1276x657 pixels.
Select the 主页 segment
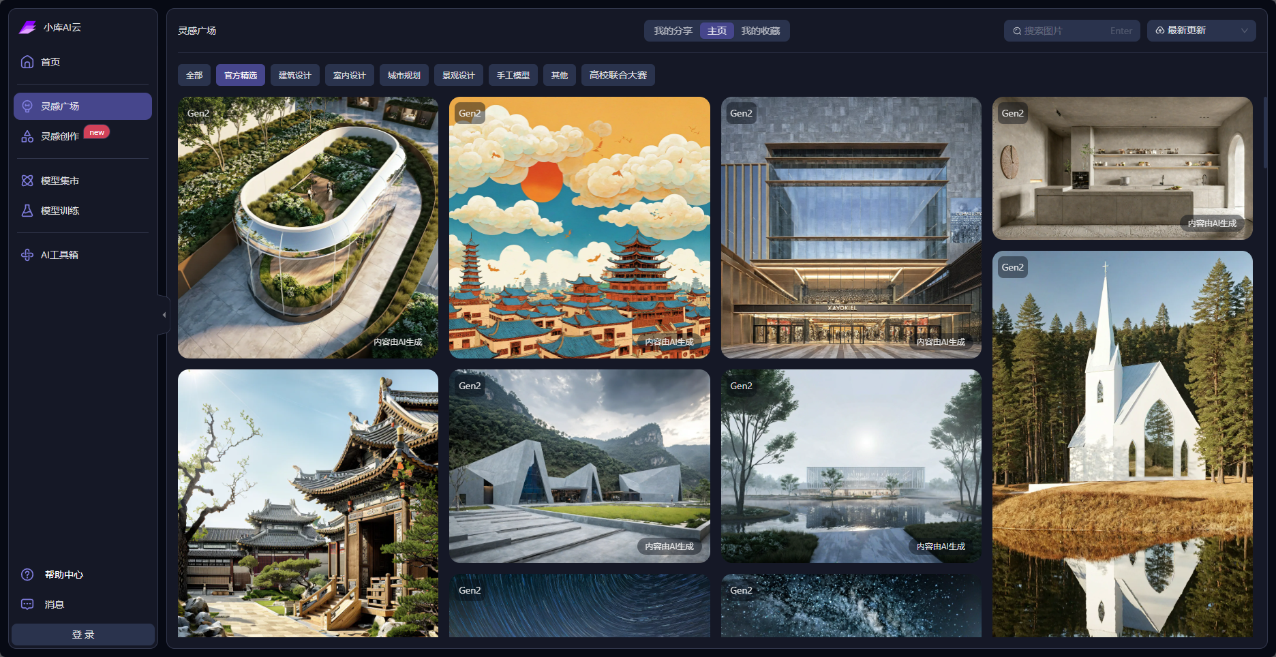716,31
